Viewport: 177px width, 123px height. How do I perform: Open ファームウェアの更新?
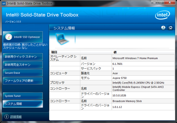(x=23, y=81)
